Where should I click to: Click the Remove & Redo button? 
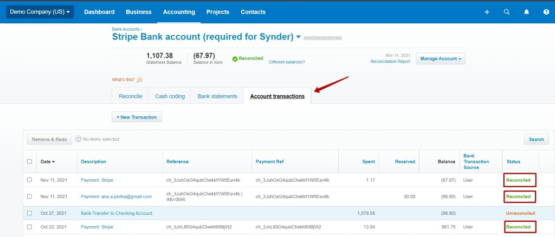point(49,139)
